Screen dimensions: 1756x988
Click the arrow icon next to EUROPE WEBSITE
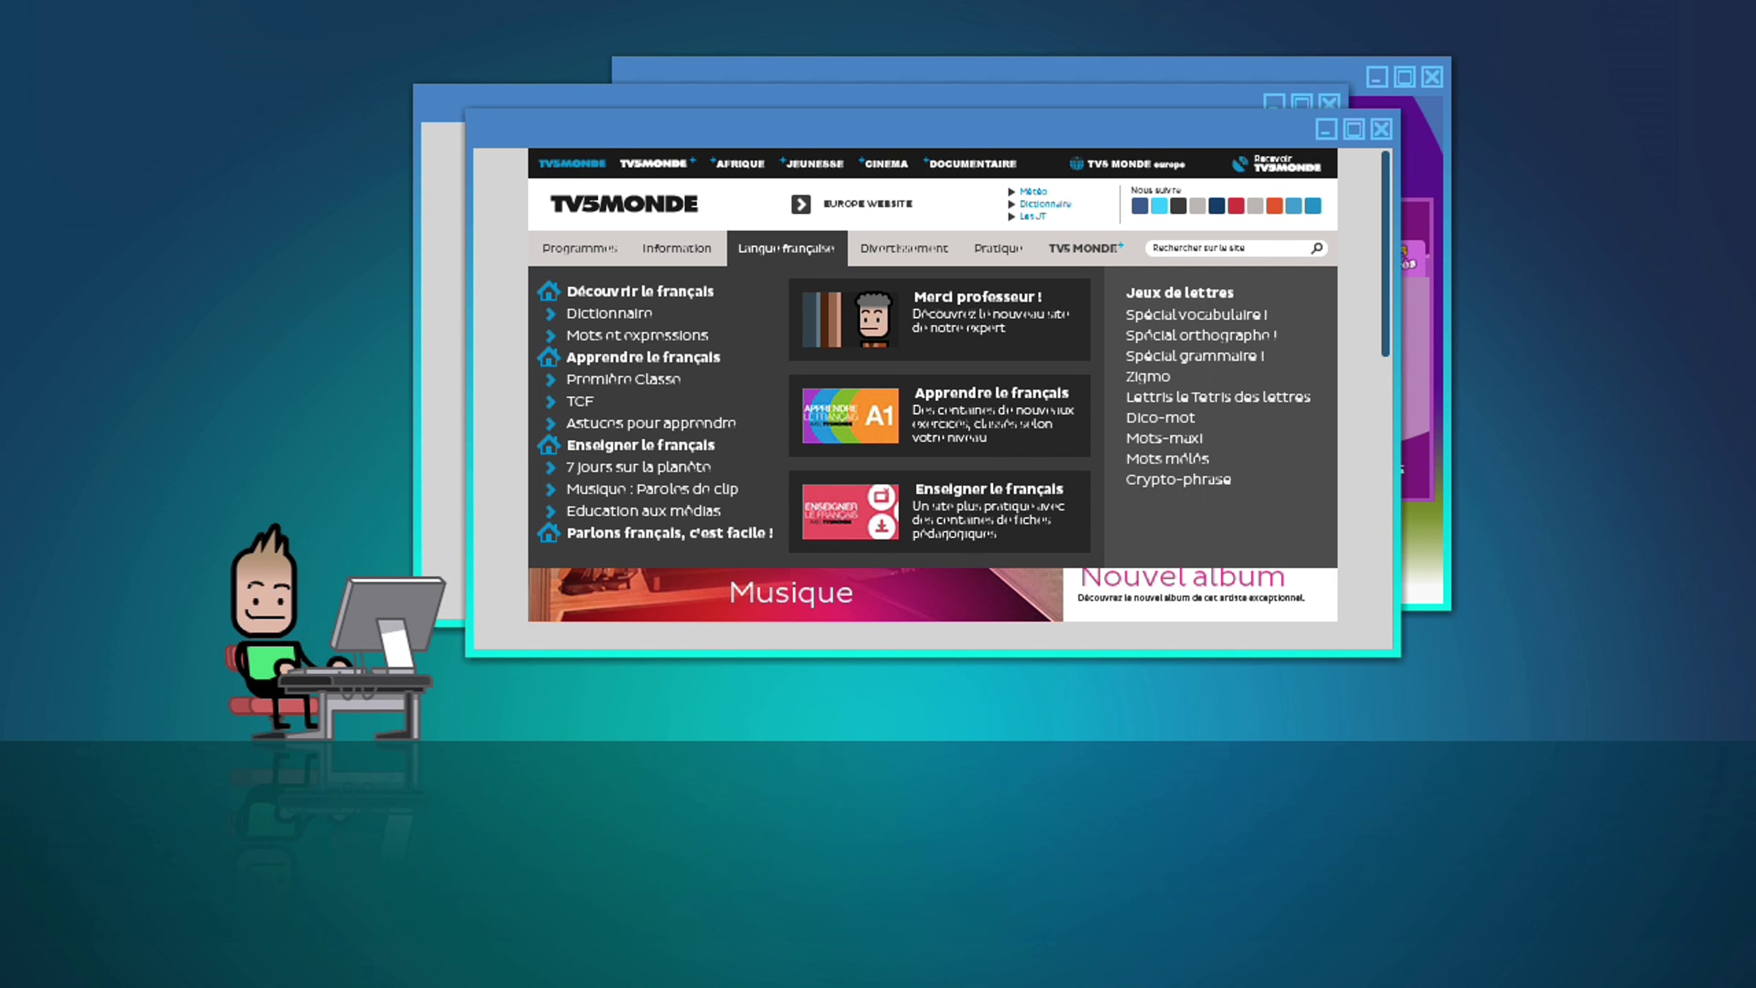(800, 204)
